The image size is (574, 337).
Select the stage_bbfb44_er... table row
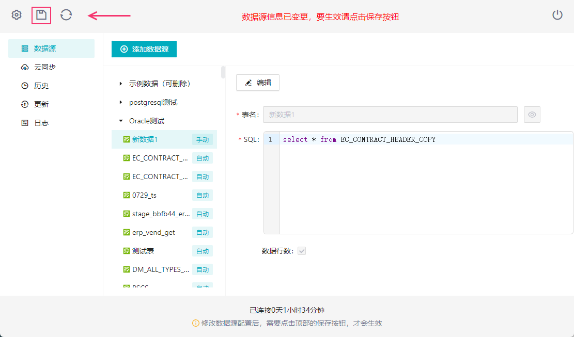pos(164,214)
